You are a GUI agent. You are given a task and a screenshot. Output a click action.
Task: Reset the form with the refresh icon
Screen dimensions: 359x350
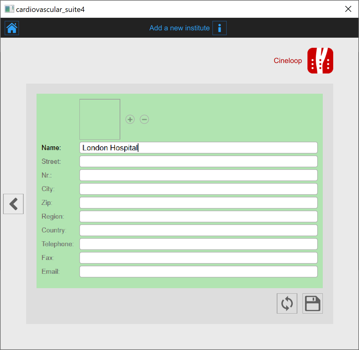[287, 303]
